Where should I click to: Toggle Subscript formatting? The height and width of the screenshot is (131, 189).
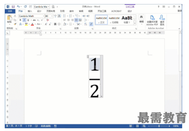38,20
